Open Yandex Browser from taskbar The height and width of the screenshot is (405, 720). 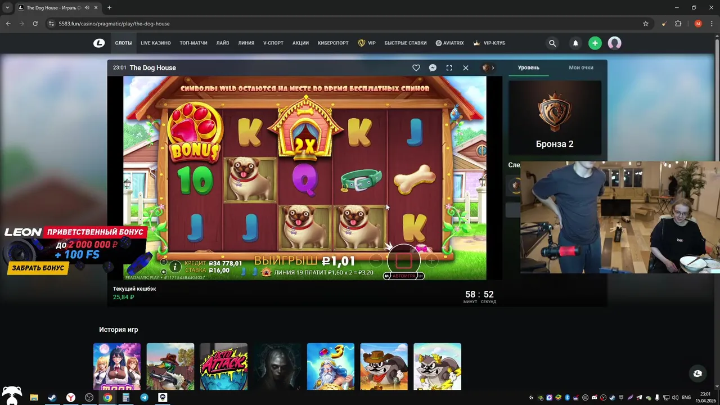click(71, 398)
